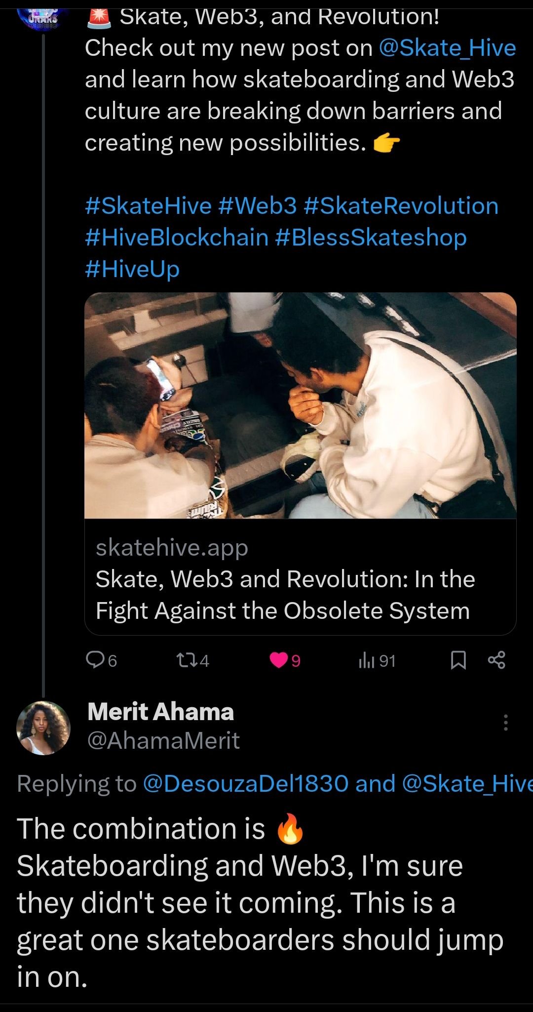Unlike the post via the pink heart
The width and height of the screenshot is (533, 1012).
[x=278, y=660]
